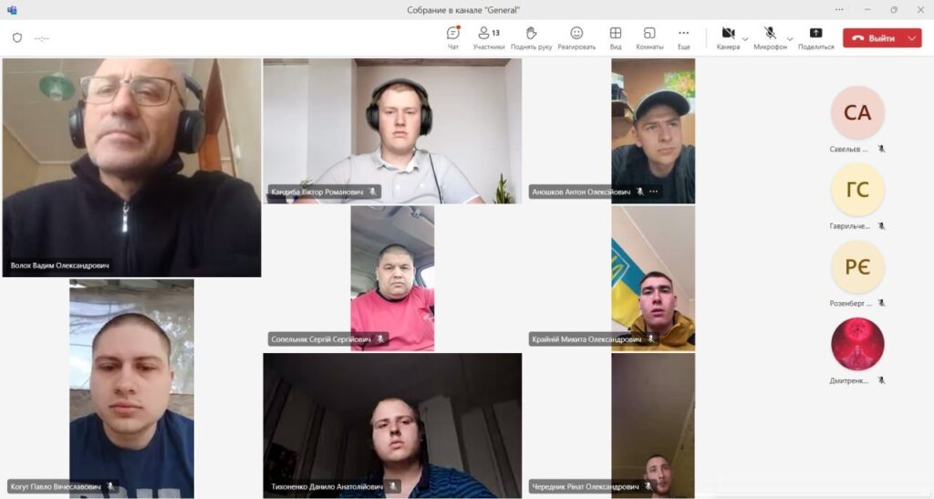Show the Участники participants list

click(489, 37)
